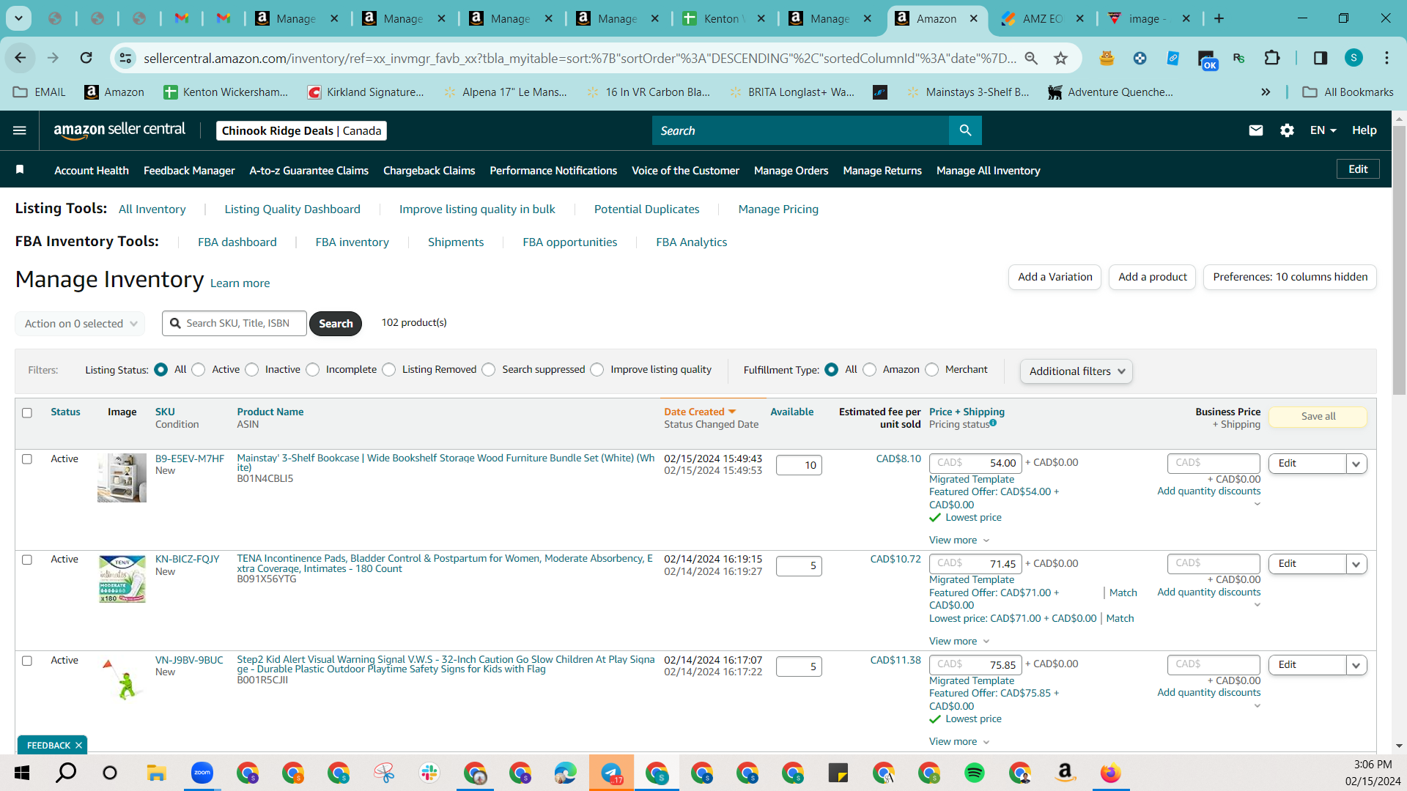The image size is (1407, 791).
Task: Go to Manage Returns
Action: [882, 171]
